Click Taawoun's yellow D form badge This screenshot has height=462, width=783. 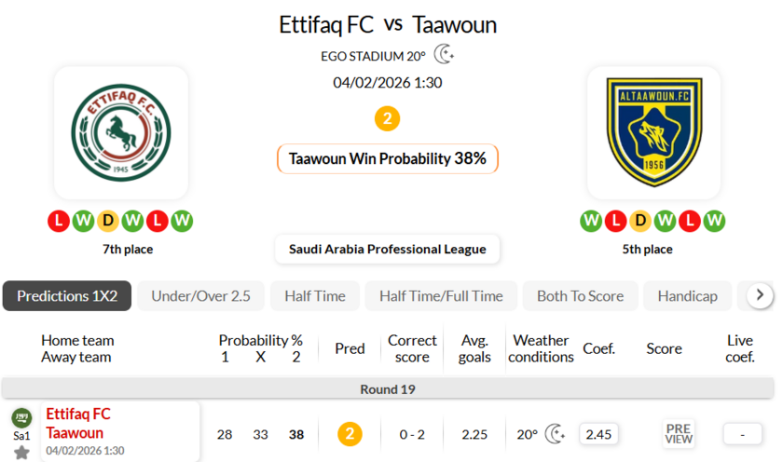click(x=639, y=221)
